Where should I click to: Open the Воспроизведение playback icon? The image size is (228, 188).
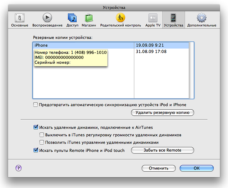point(47,17)
